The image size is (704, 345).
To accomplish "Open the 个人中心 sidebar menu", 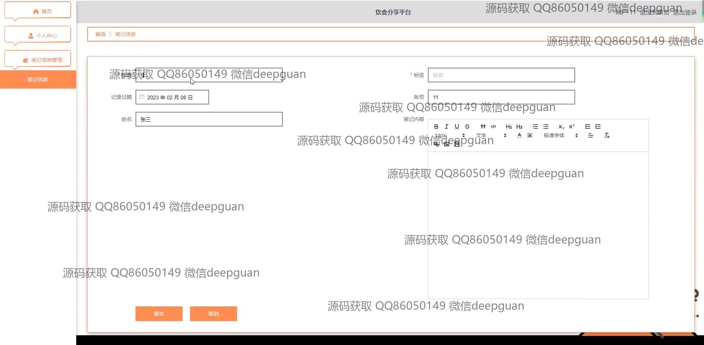I will coord(38,35).
